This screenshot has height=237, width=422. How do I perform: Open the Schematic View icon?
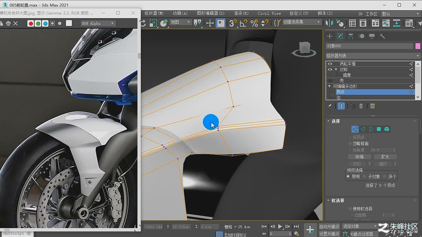[397, 23]
